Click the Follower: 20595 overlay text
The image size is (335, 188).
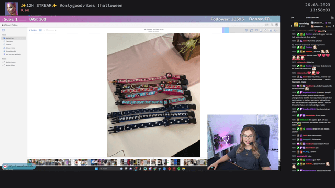227,19
